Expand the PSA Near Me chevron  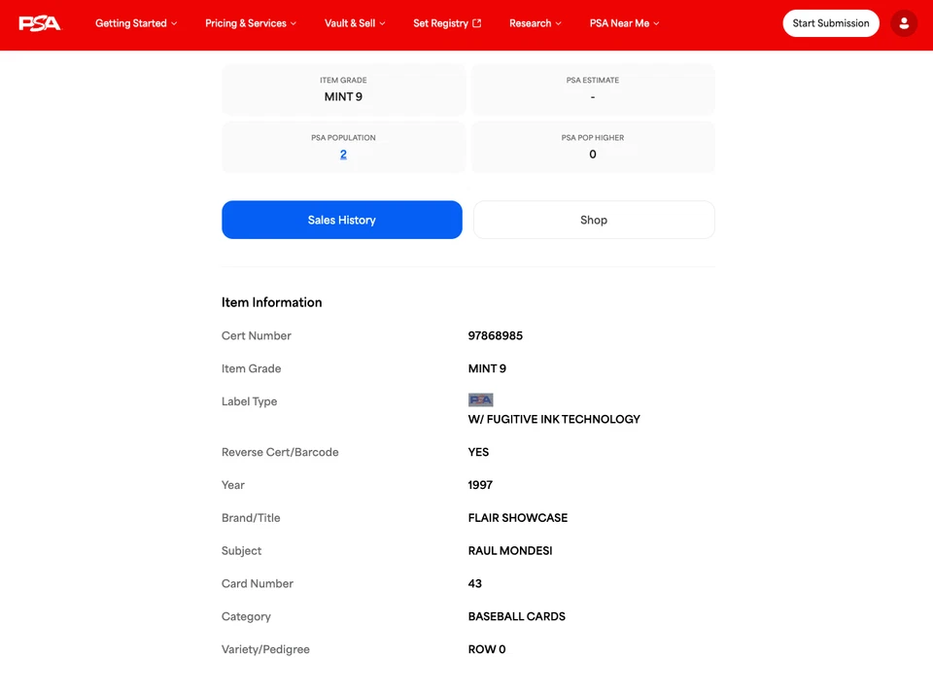click(x=656, y=23)
